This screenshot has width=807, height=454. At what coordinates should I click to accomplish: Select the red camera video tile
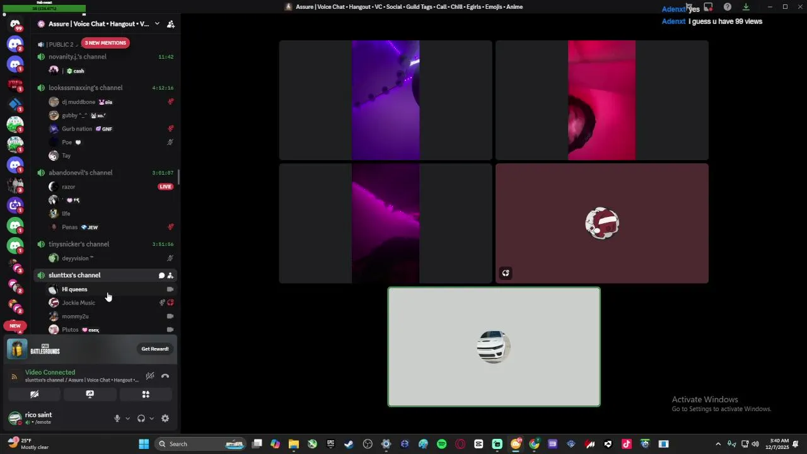point(601,100)
